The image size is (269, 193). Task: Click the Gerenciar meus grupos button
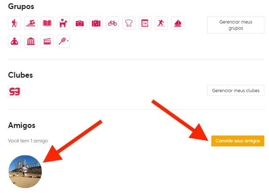tap(236, 25)
